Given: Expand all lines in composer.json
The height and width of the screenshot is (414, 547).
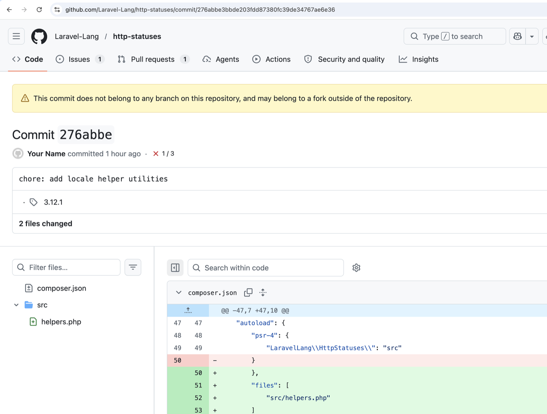Looking at the screenshot, I should pos(263,292).
